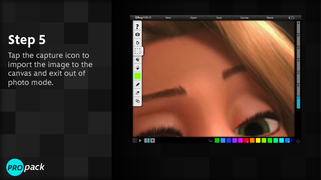Click the pixelated canvas image

point(214,79)
